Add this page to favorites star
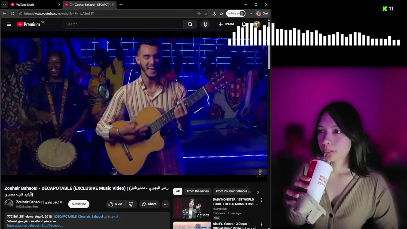The height and width of the screenshot is (229, 407). pos(205,13)
